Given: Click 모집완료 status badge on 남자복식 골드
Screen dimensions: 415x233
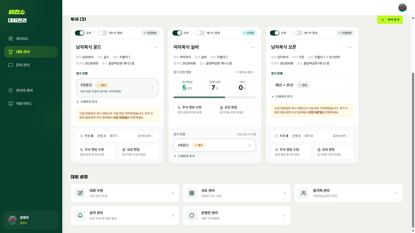Looking at the screenshot, I should click(150, 33).
